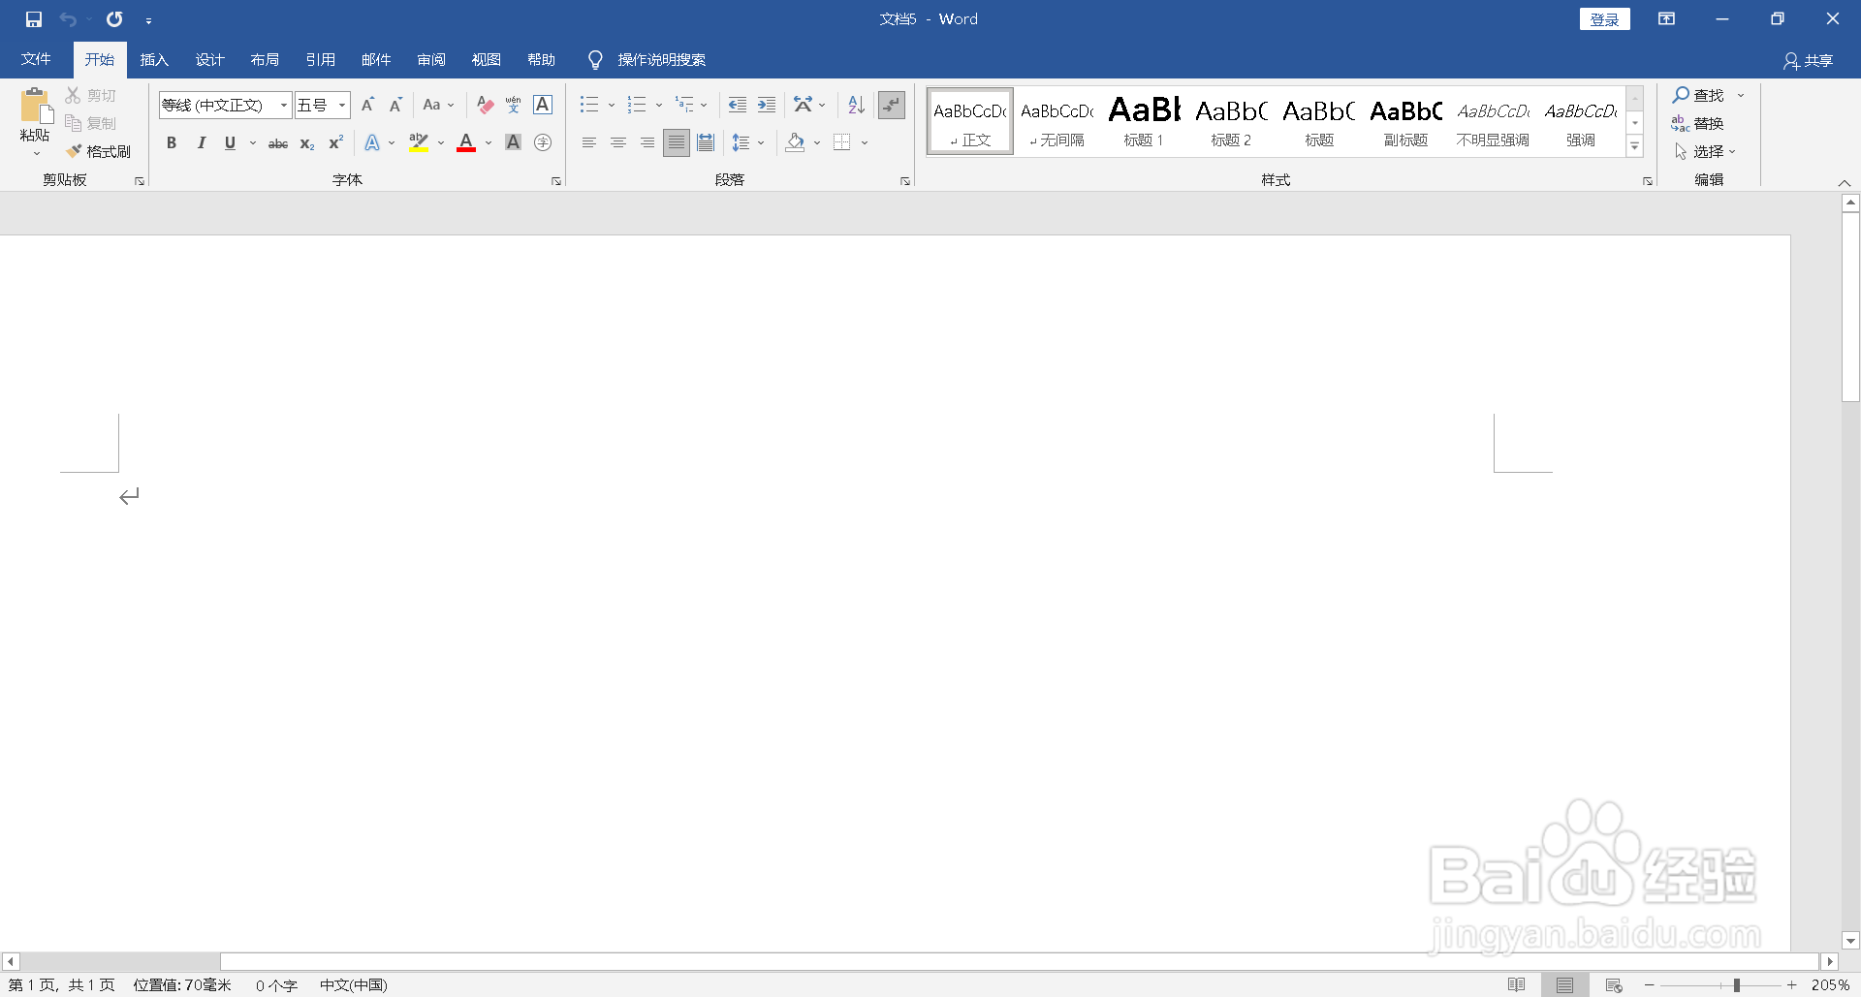1861x997 pixels.
Task: Toggle justify alignment button
Action: pos(677,142)
